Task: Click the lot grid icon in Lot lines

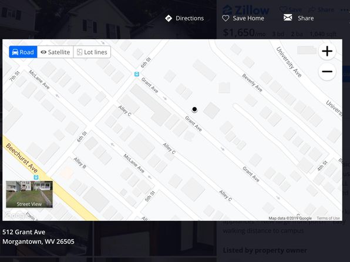Action: (x=79, y=52)
